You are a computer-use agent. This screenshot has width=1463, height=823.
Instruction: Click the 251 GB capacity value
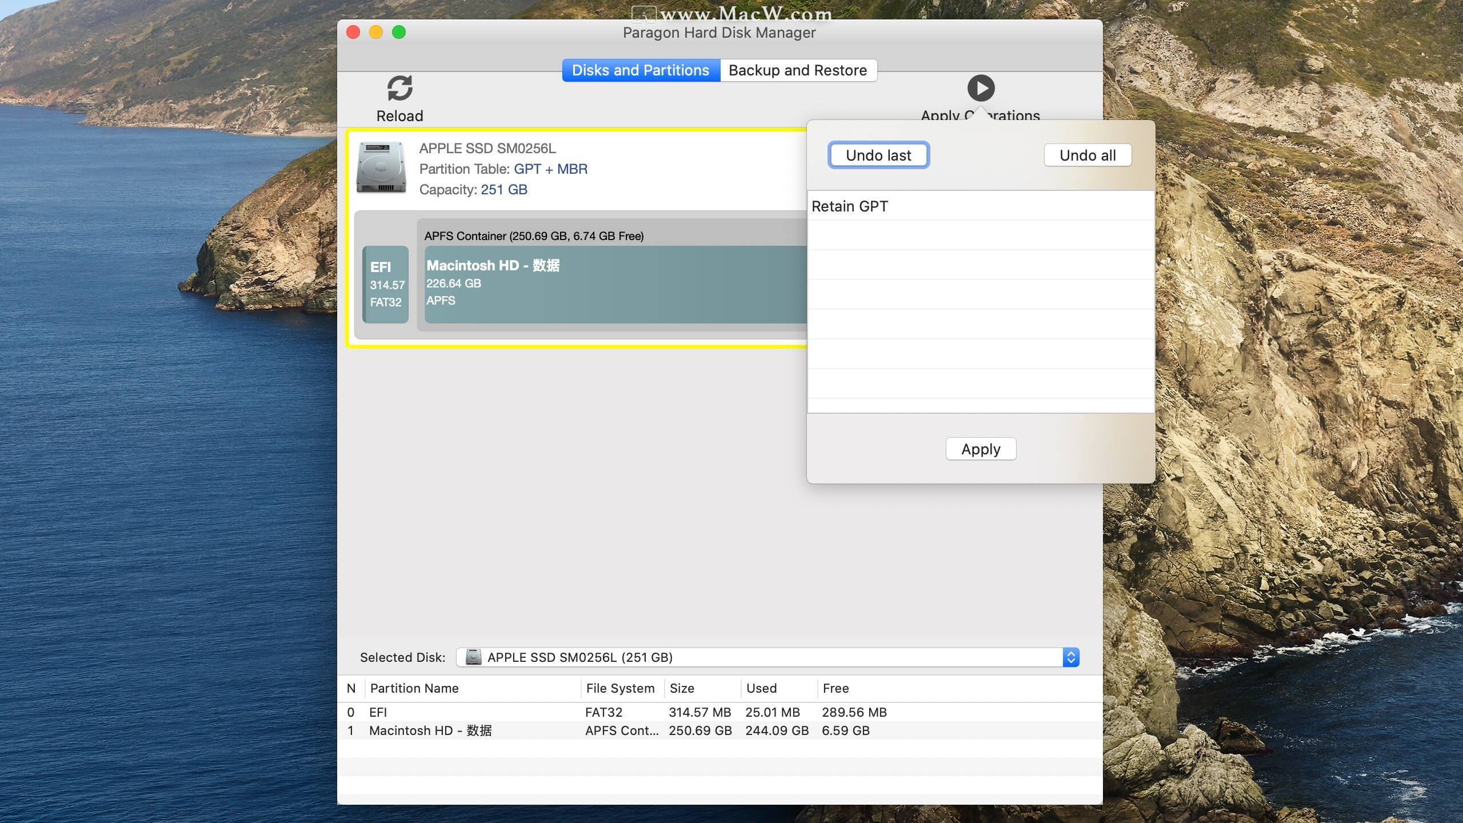(504, 190)
